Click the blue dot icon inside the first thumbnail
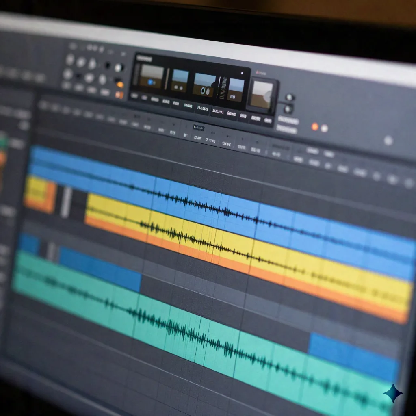This screenshot has width=416, height=416. pos(151,82)
